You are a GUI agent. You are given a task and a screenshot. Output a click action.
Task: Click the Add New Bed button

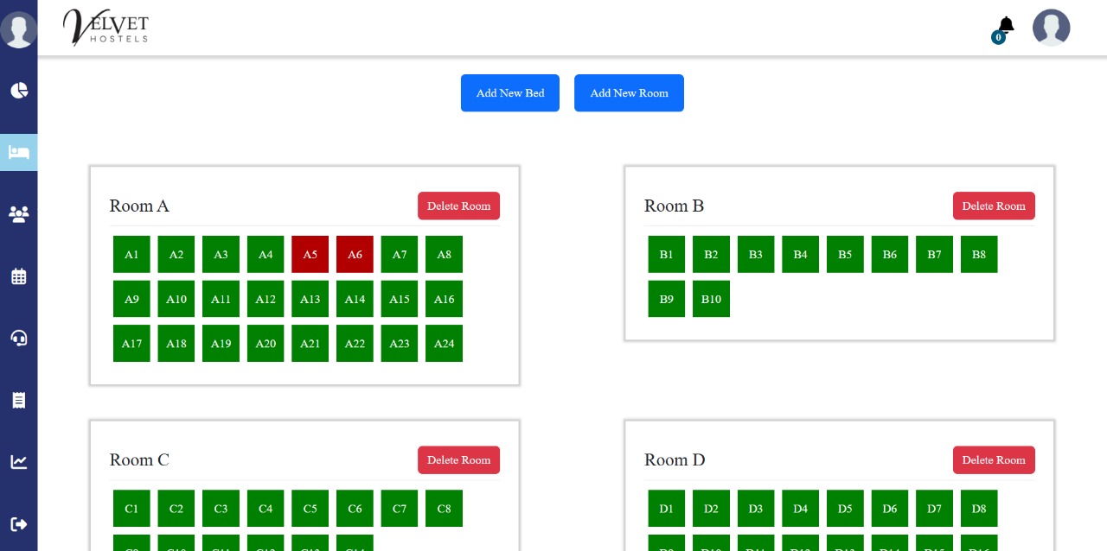(510, 93)
